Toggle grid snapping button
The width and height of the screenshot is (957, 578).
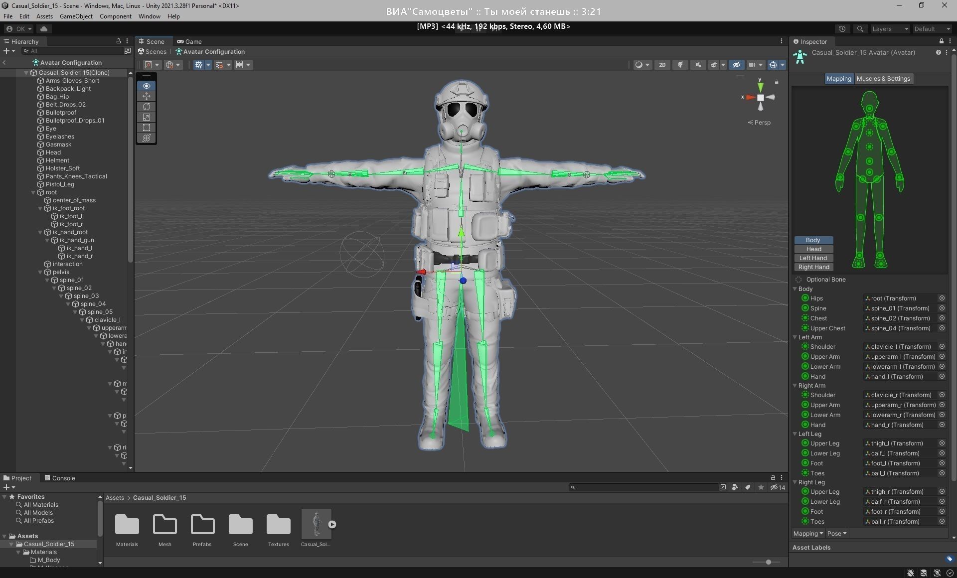click(219, 65)
